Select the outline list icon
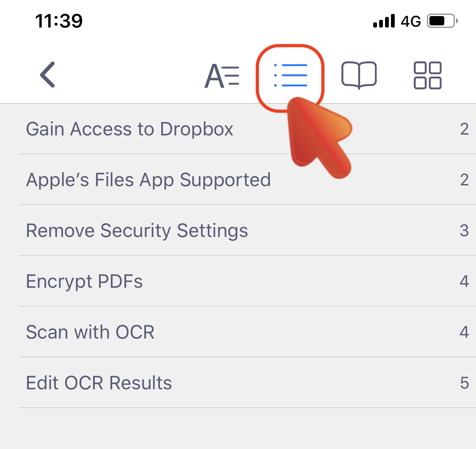The image size is (476, 449). pos(291,75)
